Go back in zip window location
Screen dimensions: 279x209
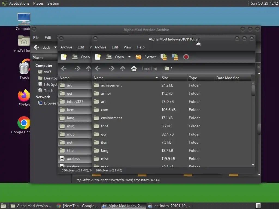[64, 68]
